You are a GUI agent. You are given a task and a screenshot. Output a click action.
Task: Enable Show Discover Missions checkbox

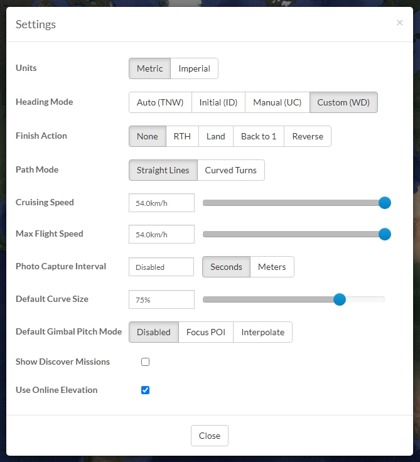[x=145, y=362]
